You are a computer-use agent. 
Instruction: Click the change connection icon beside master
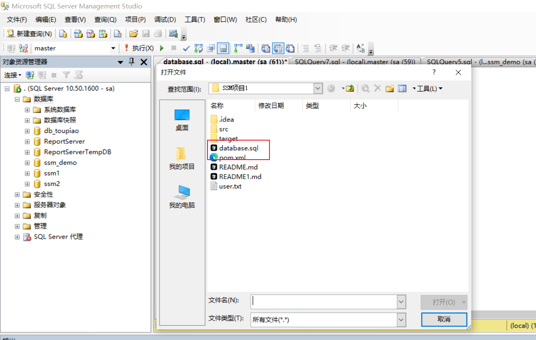pyautogui.click(x=24, y=48)
